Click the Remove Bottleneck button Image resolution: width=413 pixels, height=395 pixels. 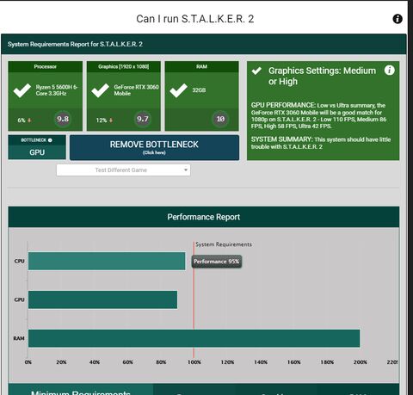[154, 147]
